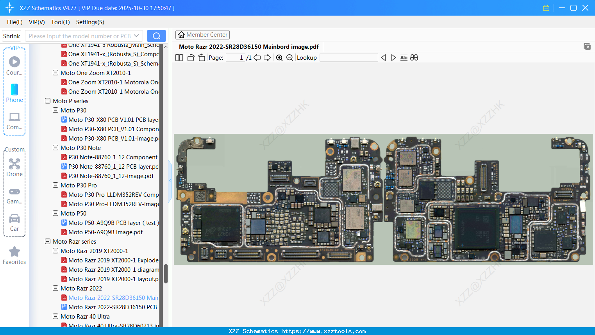Toggle the side-by-side compare view
Viewport: 595px width, 335px height.
pos(414,57)
